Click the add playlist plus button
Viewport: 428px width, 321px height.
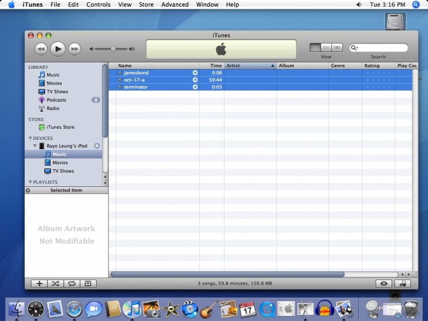click(x=39, y=283)
